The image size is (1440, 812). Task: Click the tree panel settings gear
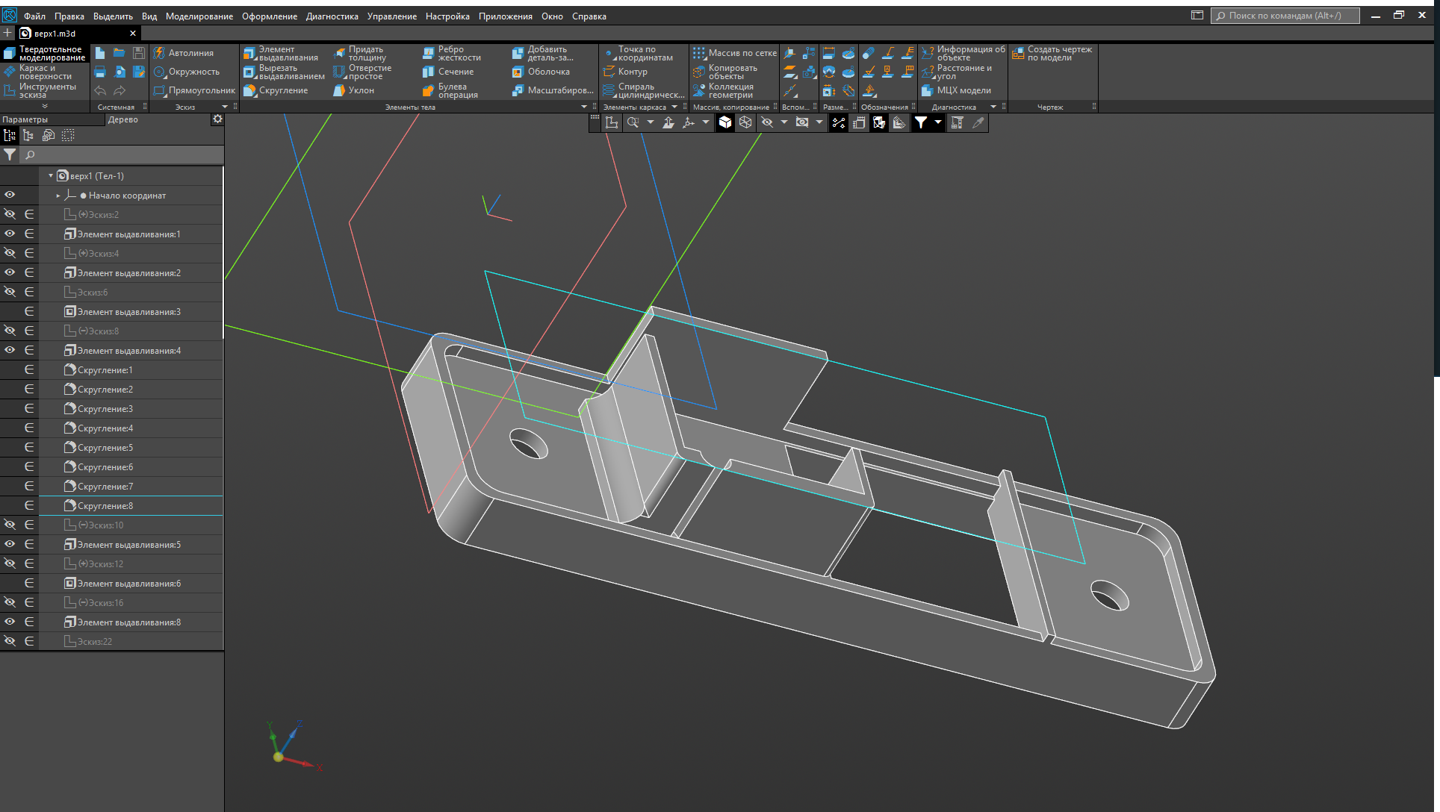click(217, 119)
